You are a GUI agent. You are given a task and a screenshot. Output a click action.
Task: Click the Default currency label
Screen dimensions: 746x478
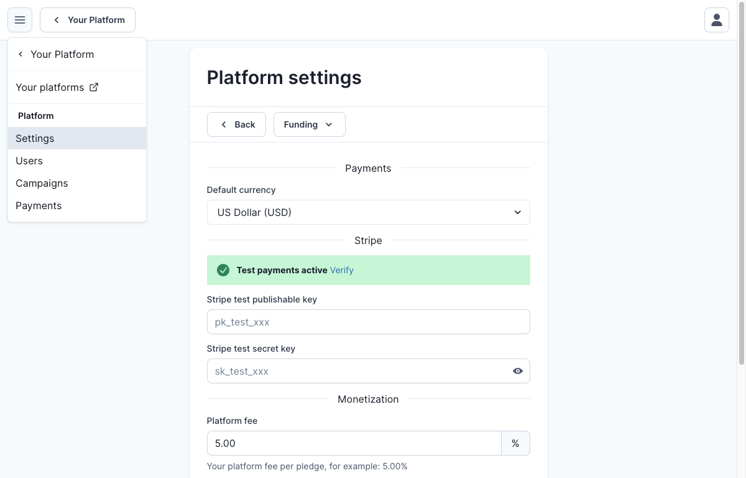click(241, 190)
